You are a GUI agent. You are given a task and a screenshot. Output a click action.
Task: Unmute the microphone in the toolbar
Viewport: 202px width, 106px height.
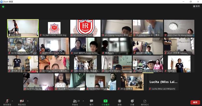[x=7, y=101]
